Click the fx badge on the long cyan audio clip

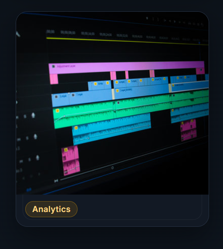click(76, 128)
